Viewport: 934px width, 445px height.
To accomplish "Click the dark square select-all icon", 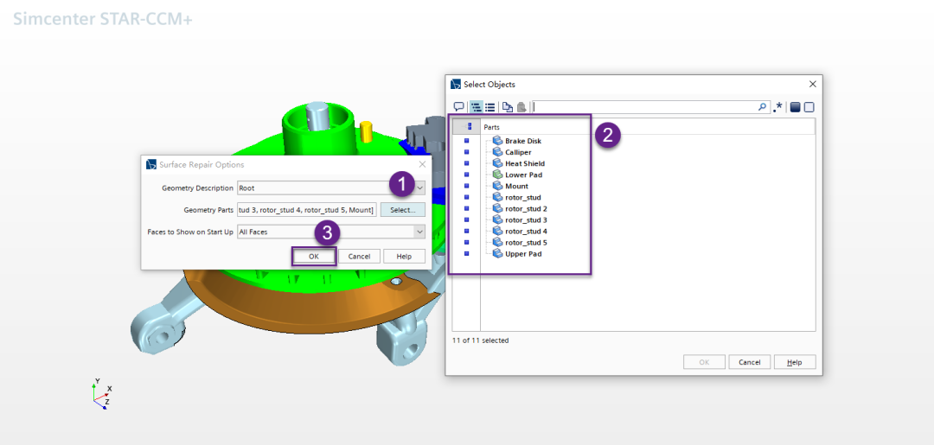I will click(x=796, y=107).
